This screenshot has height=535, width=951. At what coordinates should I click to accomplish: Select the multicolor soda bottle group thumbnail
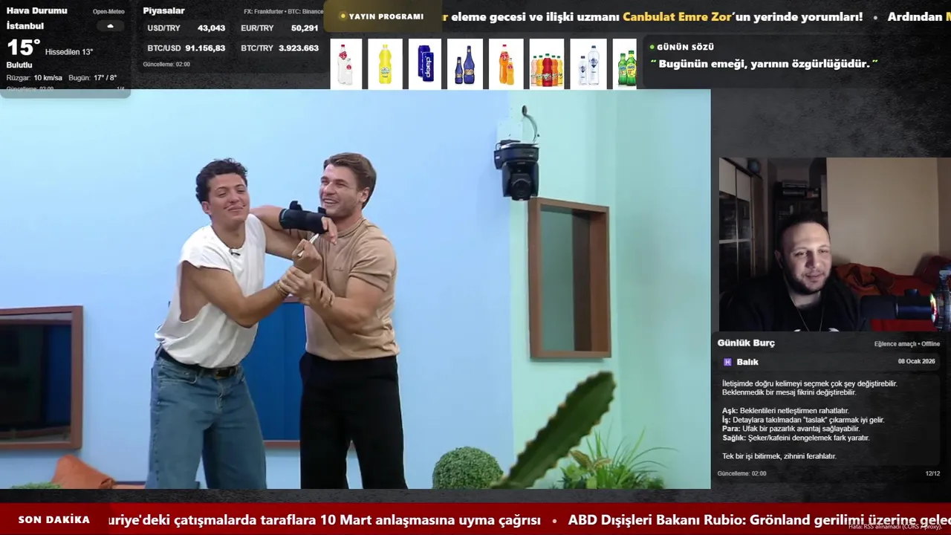[x=547, y=64]
